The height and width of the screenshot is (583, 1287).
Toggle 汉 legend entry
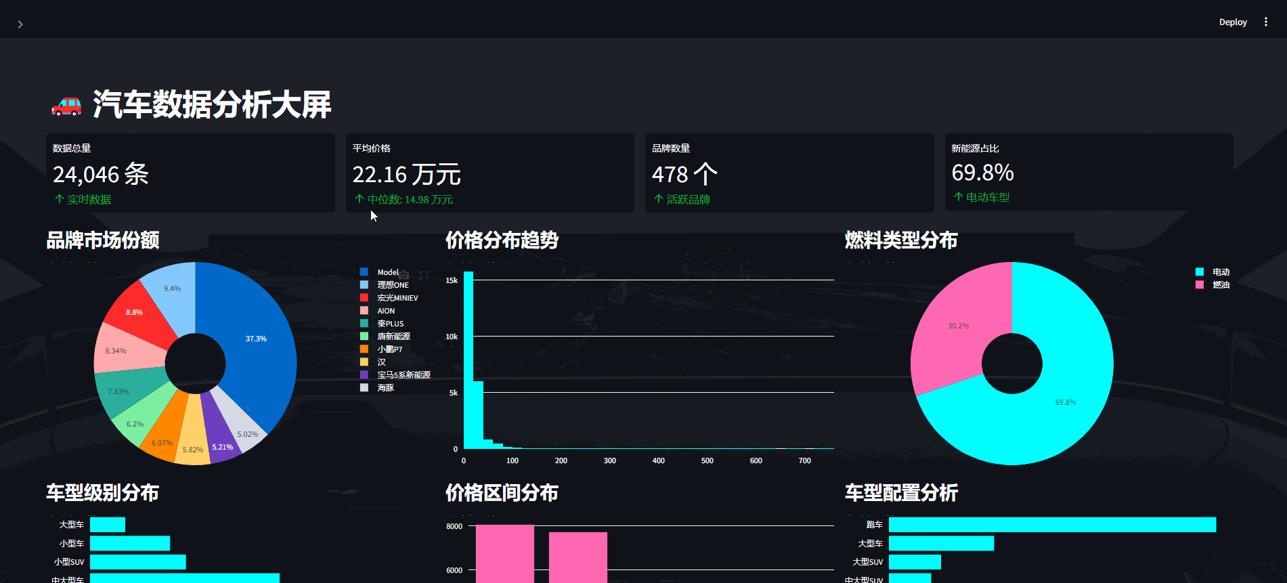pos(373,362)
